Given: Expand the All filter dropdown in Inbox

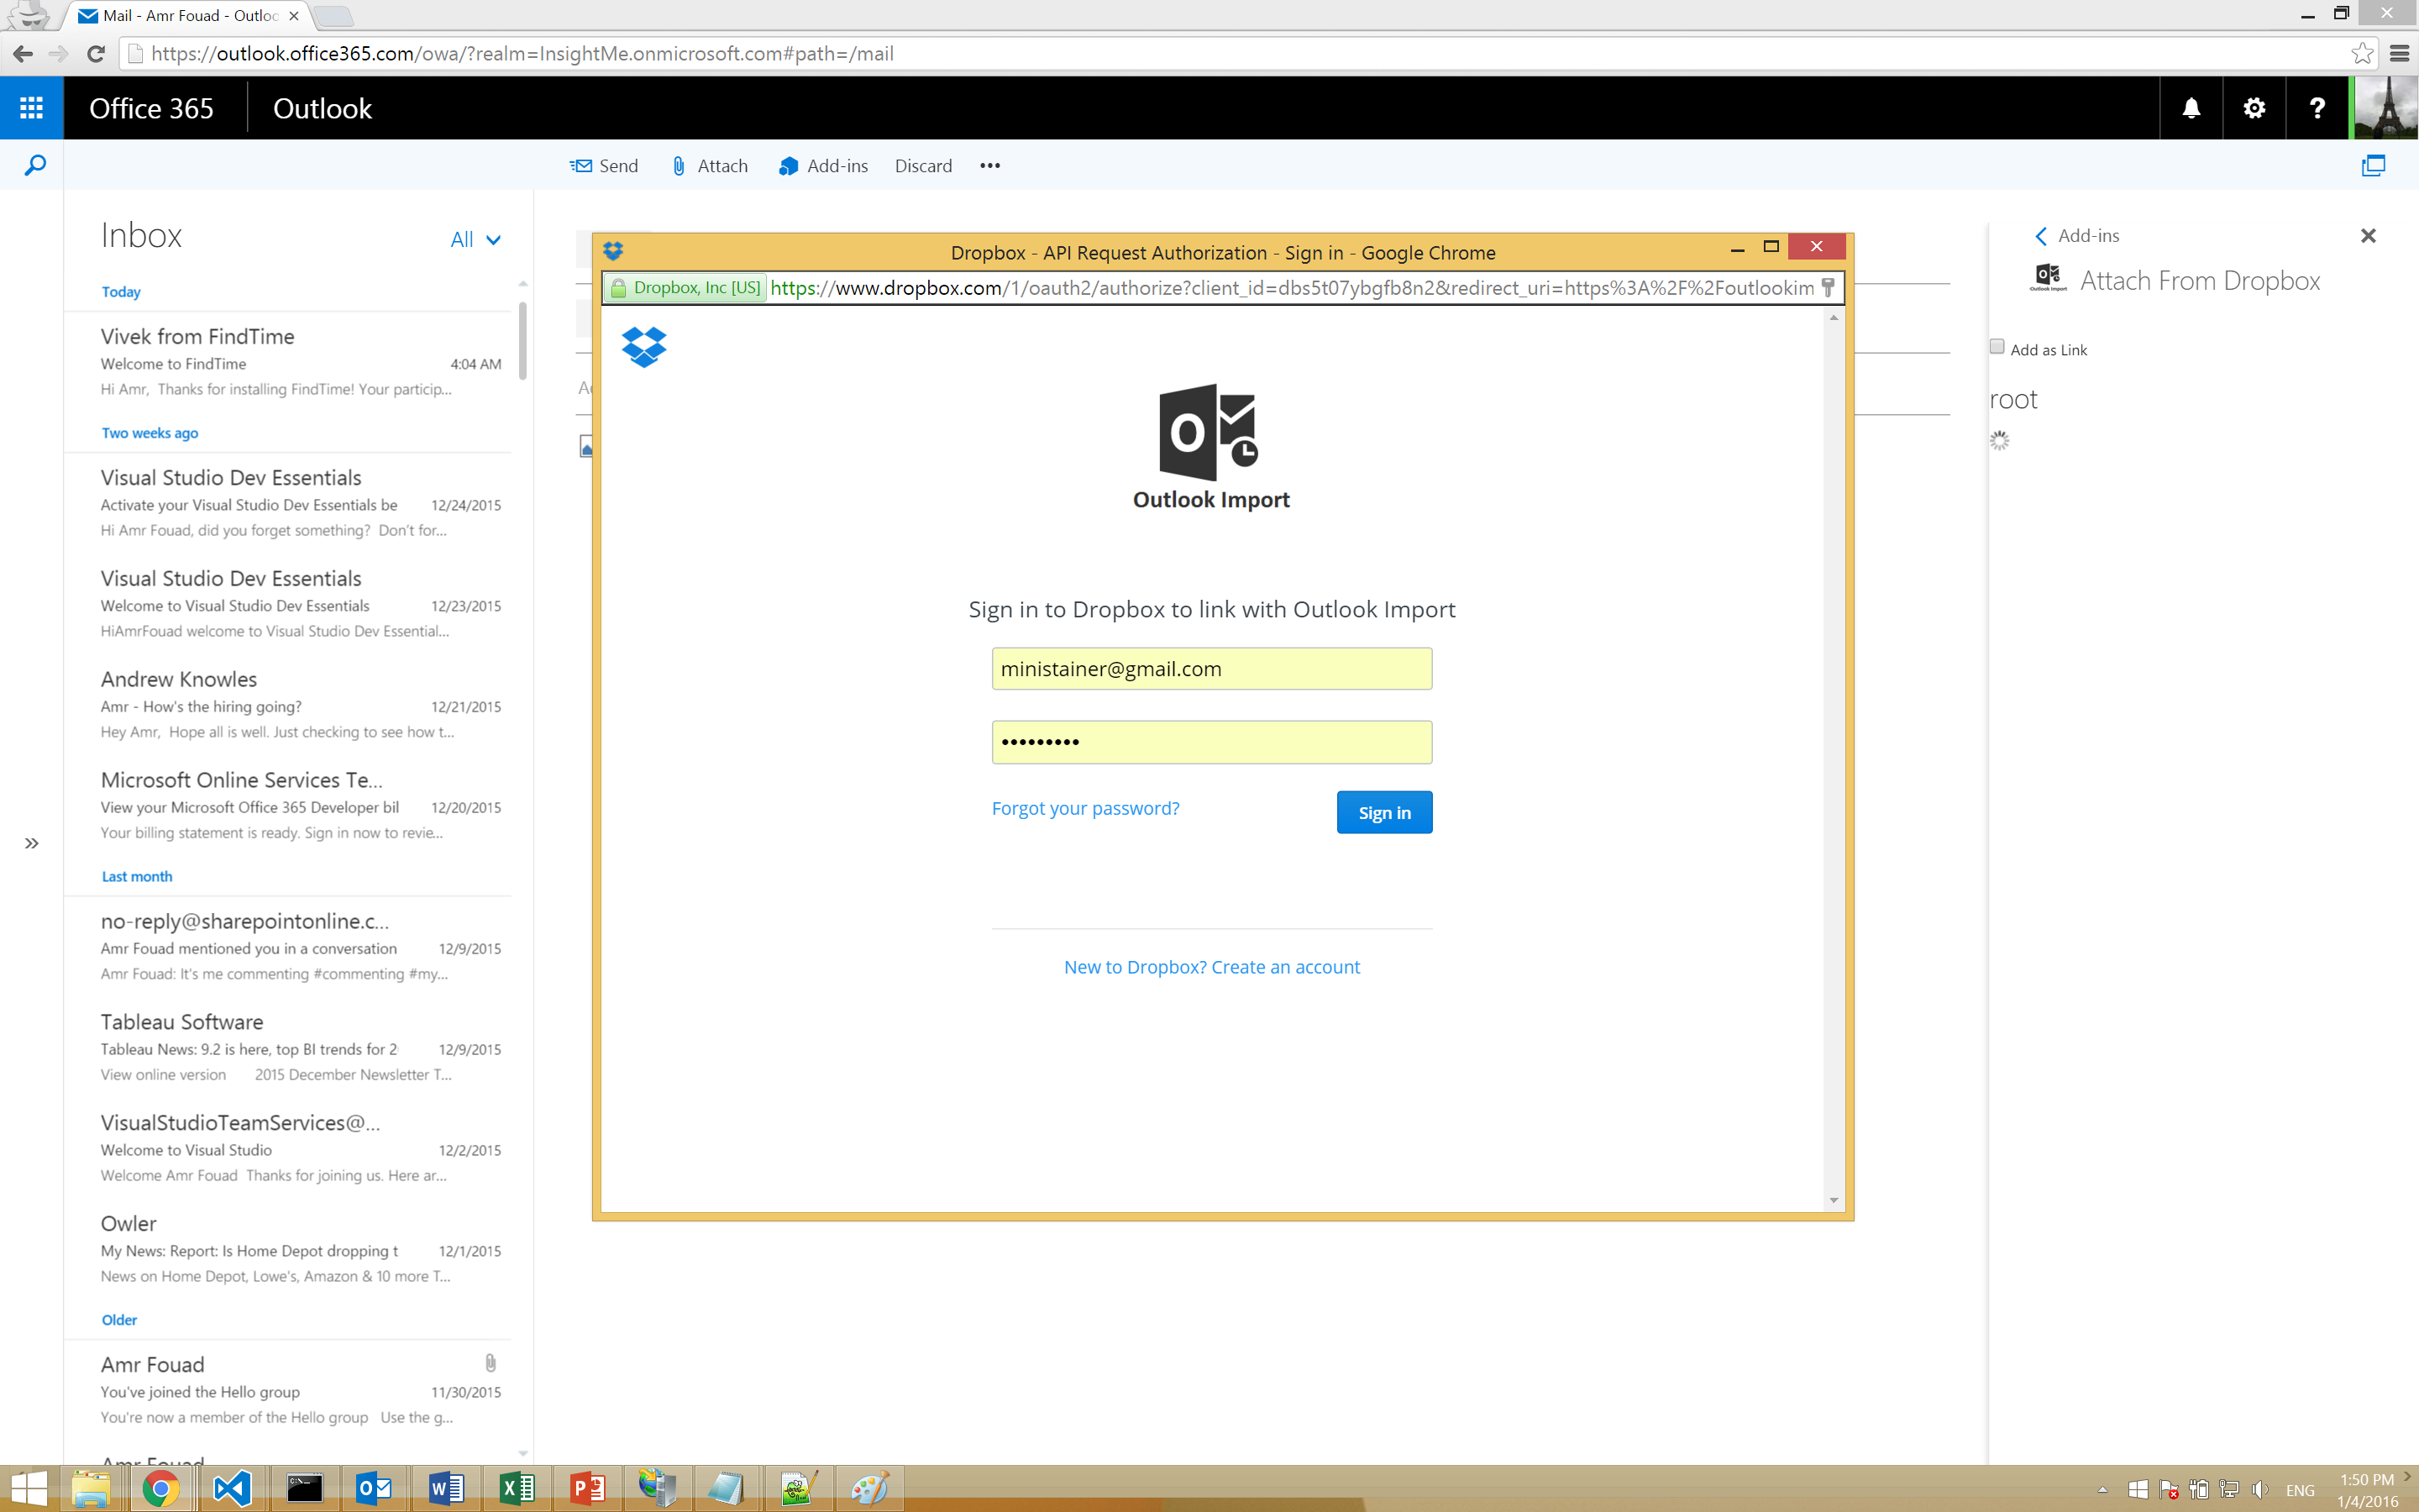Looking at the screenshot, I should point(475,239).
